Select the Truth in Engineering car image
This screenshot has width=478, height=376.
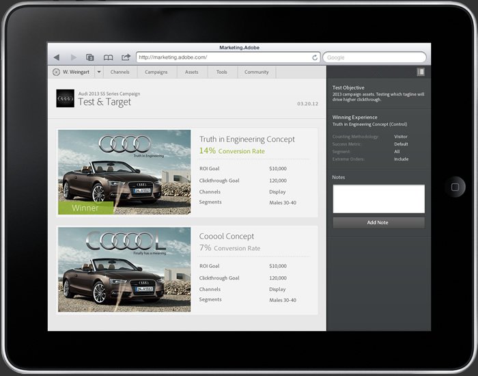[124, 172]
